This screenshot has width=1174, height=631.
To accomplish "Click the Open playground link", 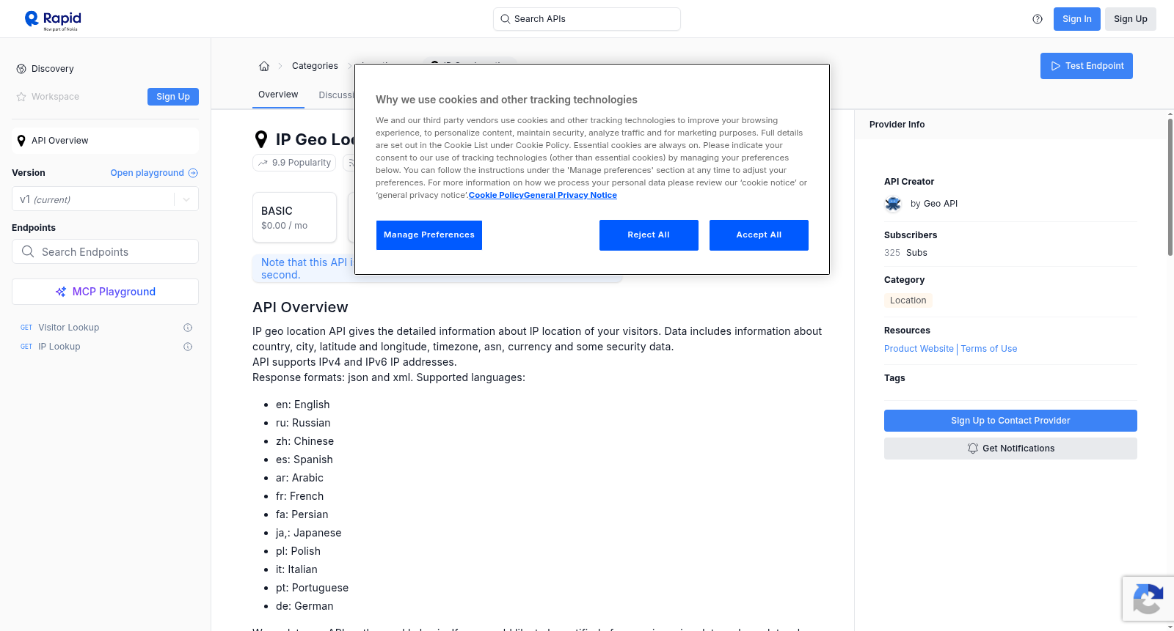I will click(147, 173).
